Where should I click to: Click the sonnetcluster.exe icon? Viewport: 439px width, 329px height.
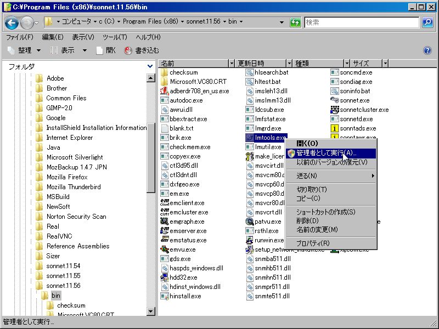point(335,110)
